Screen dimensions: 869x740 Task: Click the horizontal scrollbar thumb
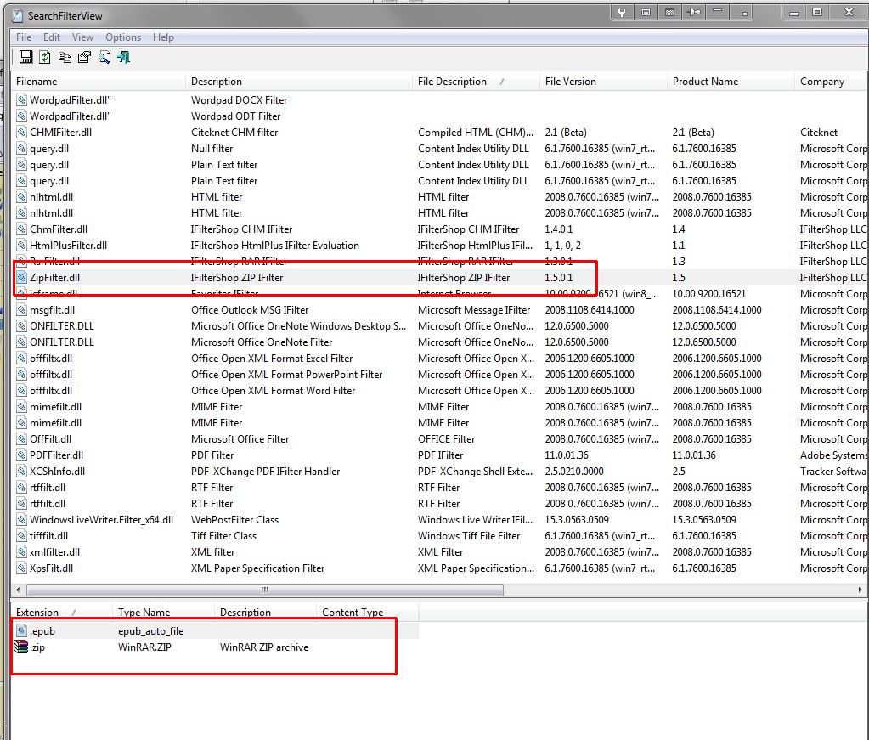(x=264, y=590)
